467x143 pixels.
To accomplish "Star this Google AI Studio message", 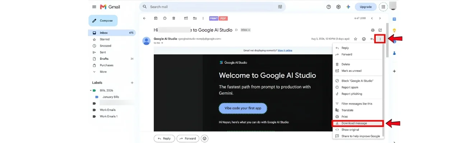I will (356, 39).
